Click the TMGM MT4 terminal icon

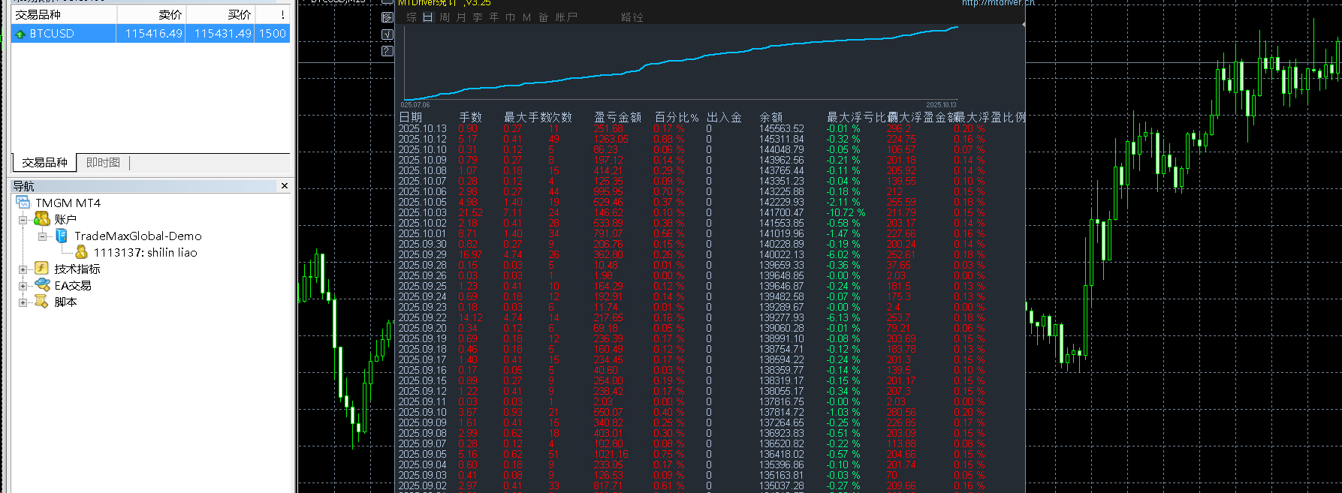pyautogui.click(x=23, y=203)
